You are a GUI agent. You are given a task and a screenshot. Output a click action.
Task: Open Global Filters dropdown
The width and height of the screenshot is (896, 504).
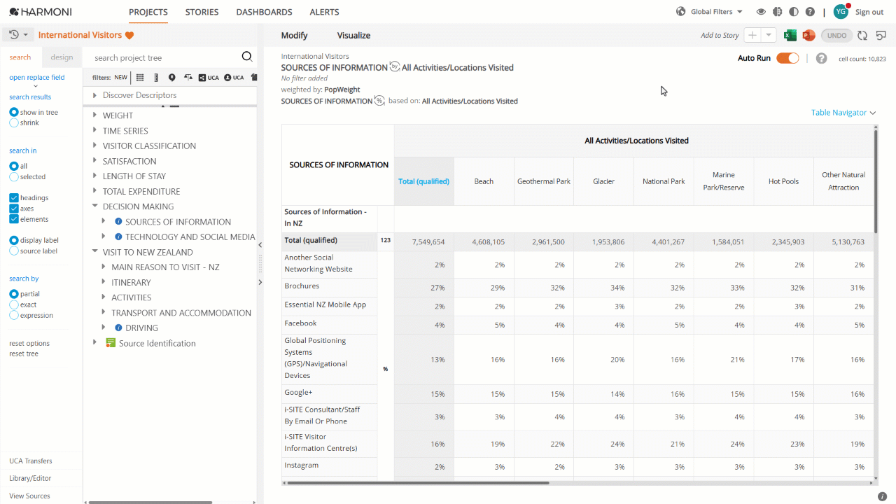point(717,12)
